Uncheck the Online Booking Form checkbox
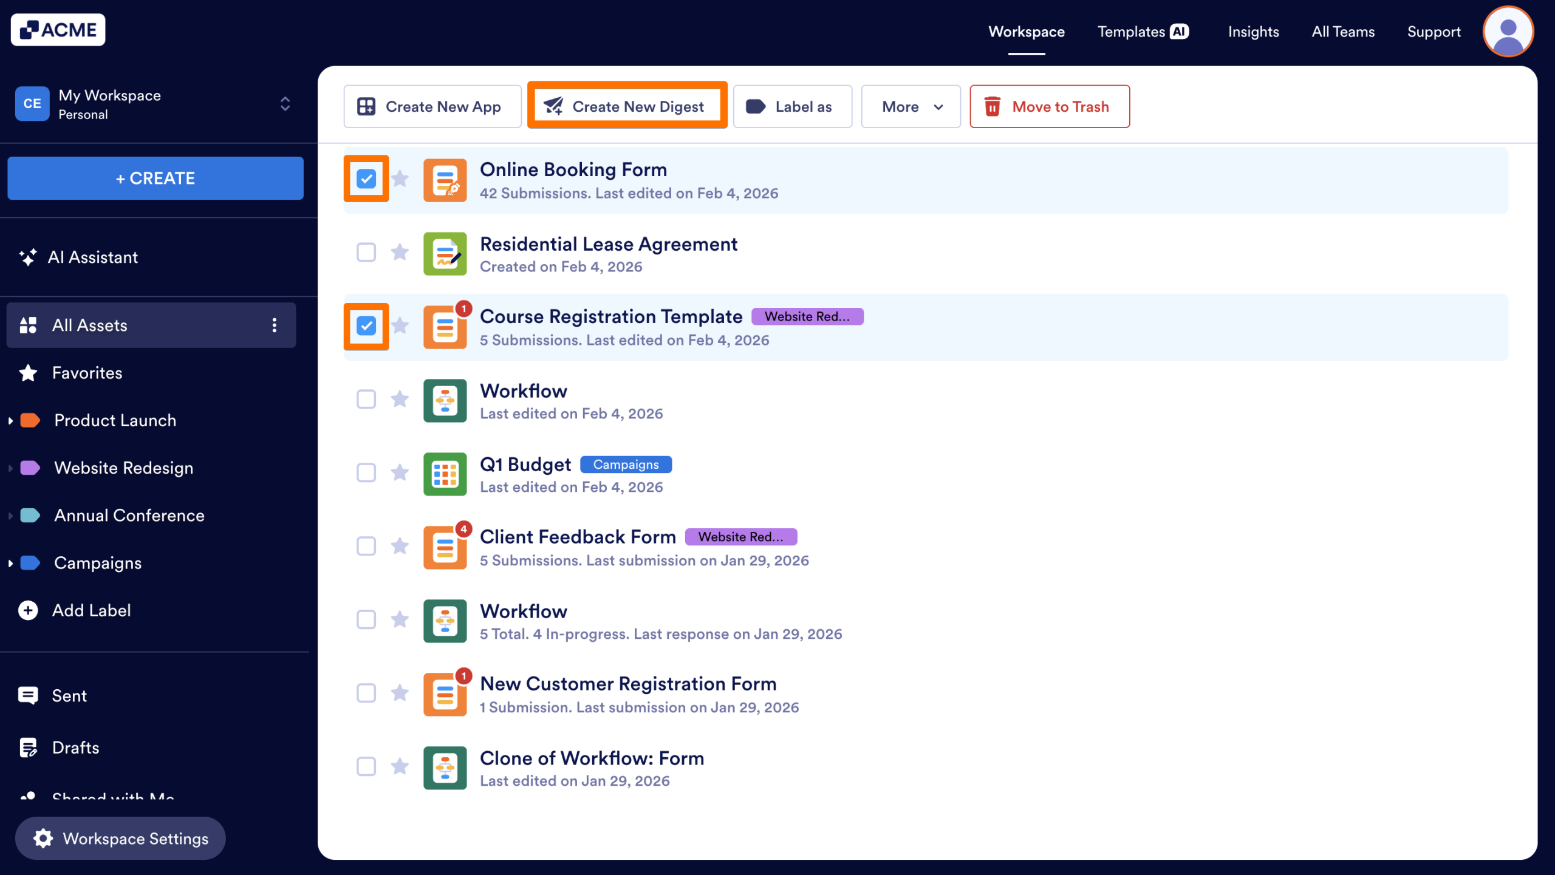The image size is (1555, 875). tap(366, 179)
